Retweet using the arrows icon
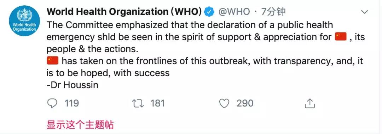Screen dimensions: 382x134 (x=138, y=104)
